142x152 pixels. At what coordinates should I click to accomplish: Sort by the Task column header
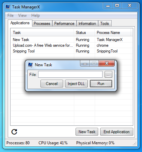pos(42,33)
